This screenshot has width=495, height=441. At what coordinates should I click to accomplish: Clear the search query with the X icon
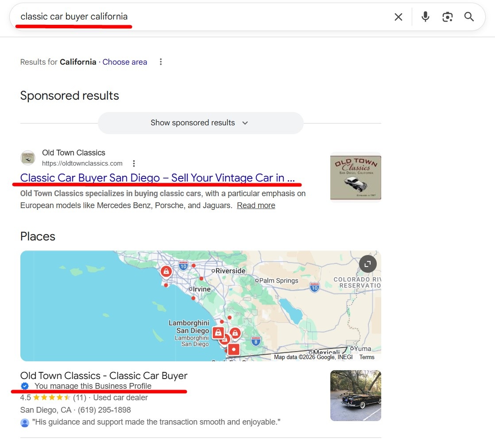pos(398,16)
